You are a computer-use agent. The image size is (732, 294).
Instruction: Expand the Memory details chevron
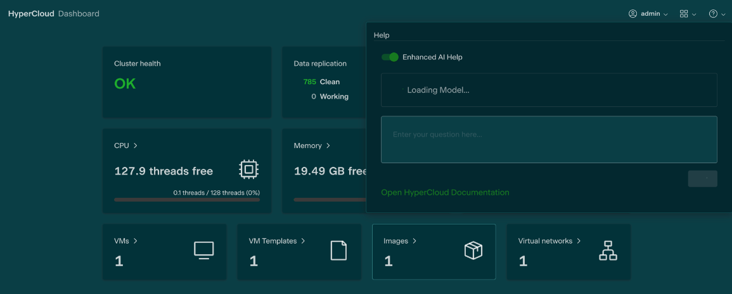(328, 145)
